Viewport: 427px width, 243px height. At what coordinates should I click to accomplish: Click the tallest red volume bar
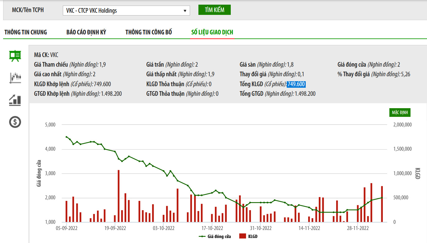click(118, 195)
